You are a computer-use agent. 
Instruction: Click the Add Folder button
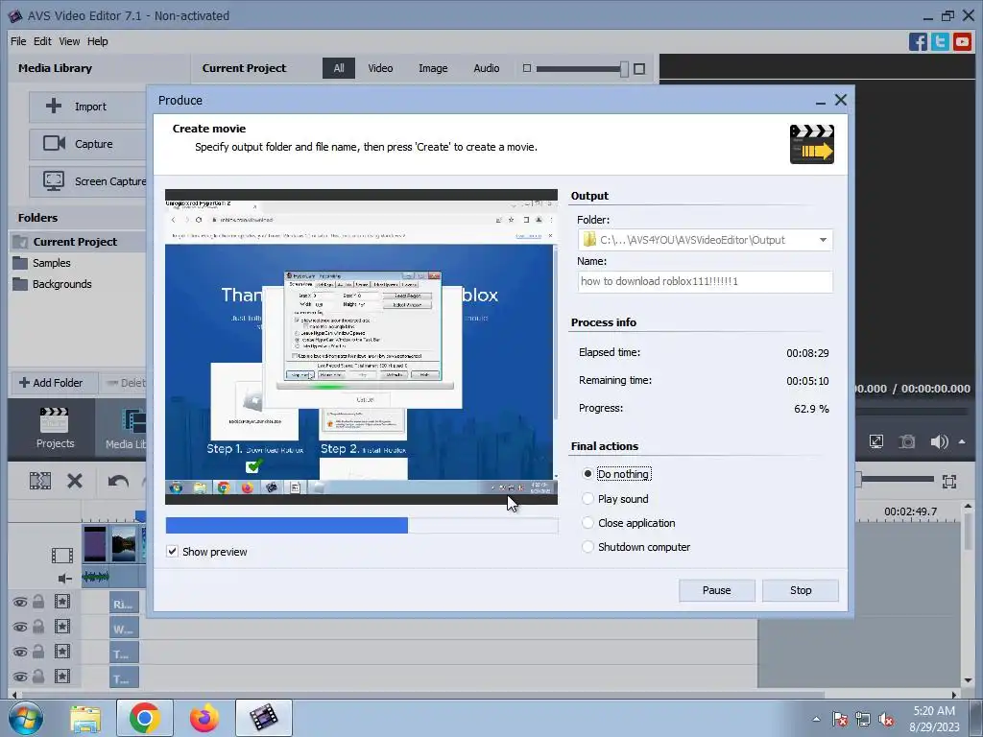point(53,382)
